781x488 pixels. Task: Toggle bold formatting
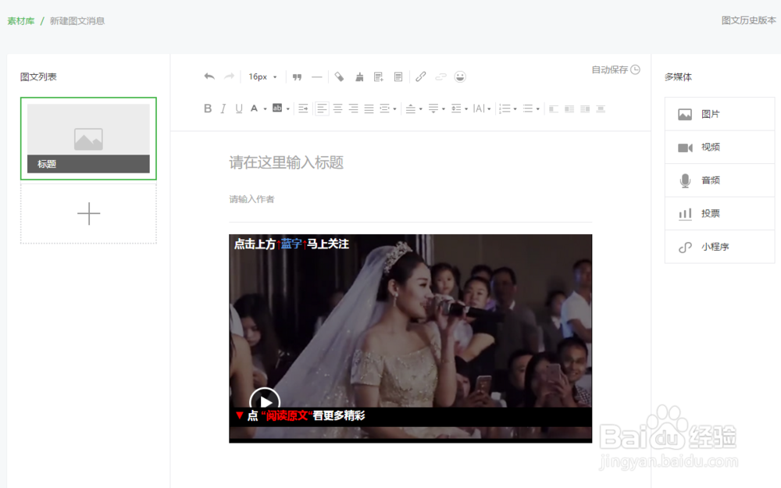click(x=208, y=109)
